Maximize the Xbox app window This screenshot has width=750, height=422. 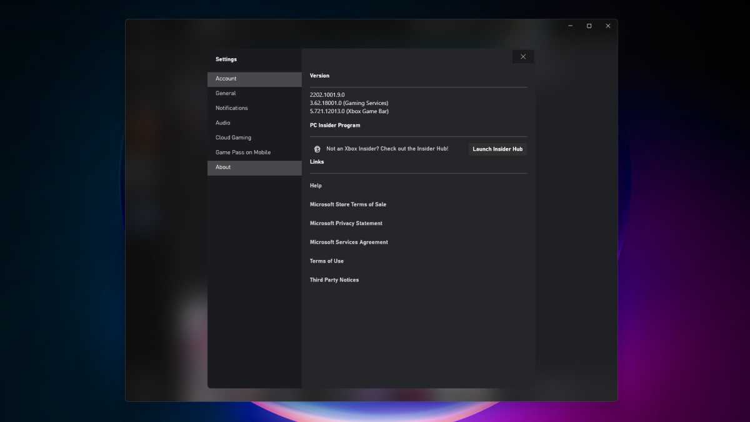click(x=588, y=26)
